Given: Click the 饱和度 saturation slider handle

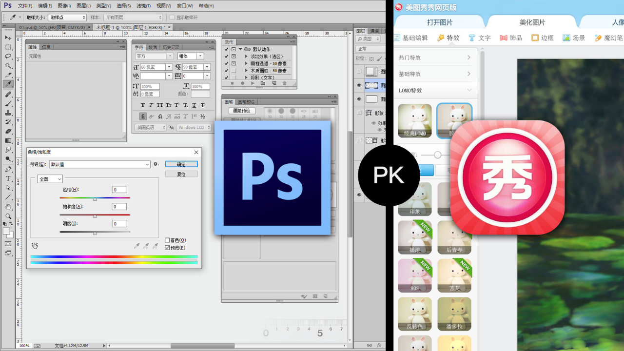Looking at the screenshot, I should click(x=95, y=216).
